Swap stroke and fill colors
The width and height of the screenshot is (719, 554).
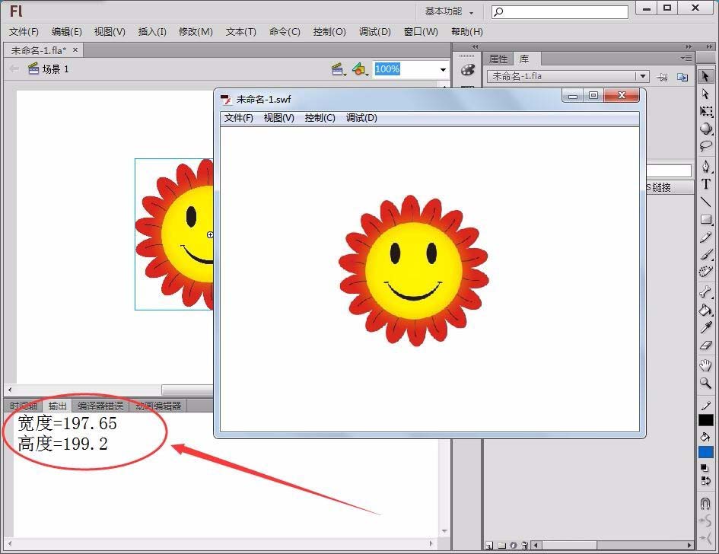706,481
